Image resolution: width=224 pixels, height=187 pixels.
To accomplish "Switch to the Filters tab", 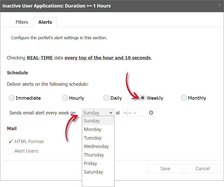I will [x=22, y=22].
